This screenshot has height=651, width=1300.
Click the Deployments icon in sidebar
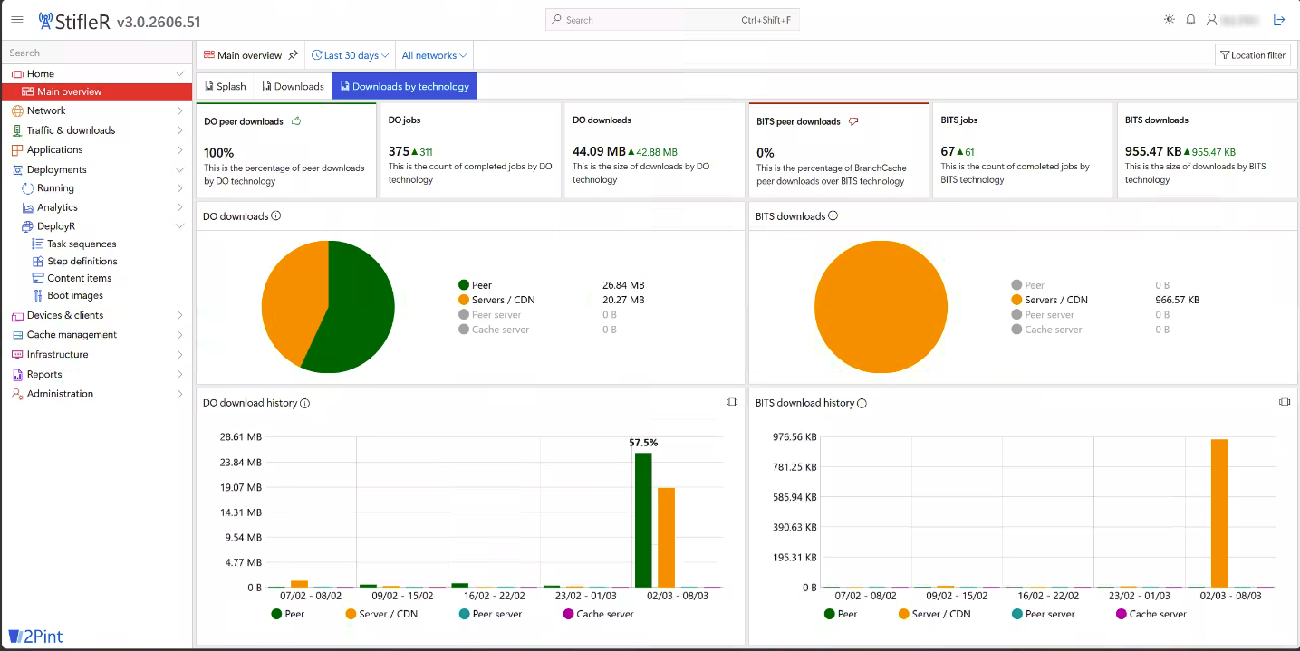[x=17, y=169]
